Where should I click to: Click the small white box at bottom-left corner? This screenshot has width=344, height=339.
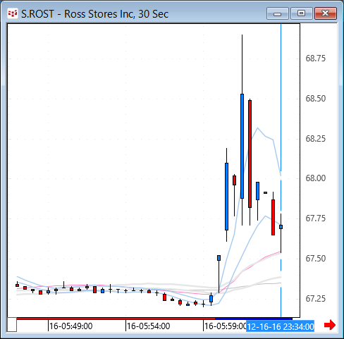(12, 325)
